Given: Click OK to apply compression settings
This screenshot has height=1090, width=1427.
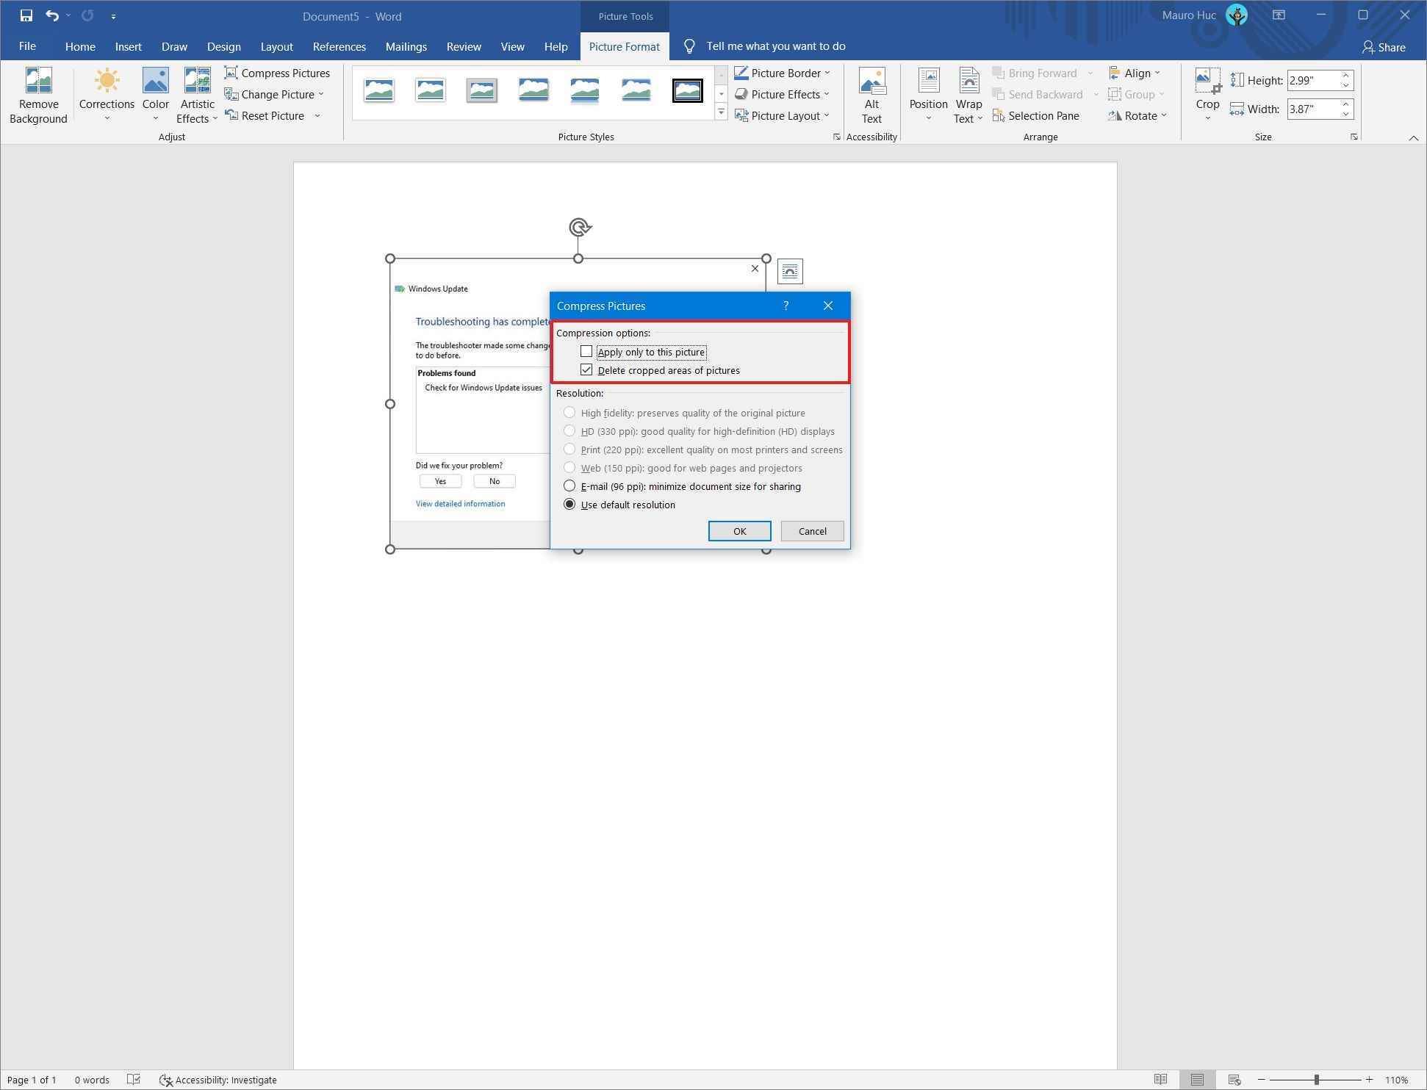Looking at the screenshot, I should click(x=740, y=530).
